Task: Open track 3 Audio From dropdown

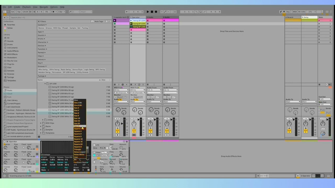Action: [x=154, y=90]
